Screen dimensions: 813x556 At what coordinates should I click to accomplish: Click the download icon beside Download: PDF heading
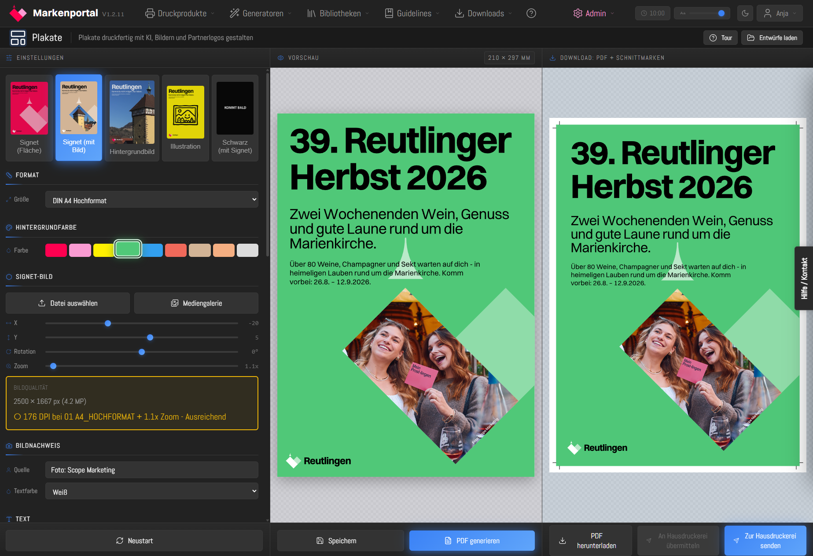[x=552, y=58]
